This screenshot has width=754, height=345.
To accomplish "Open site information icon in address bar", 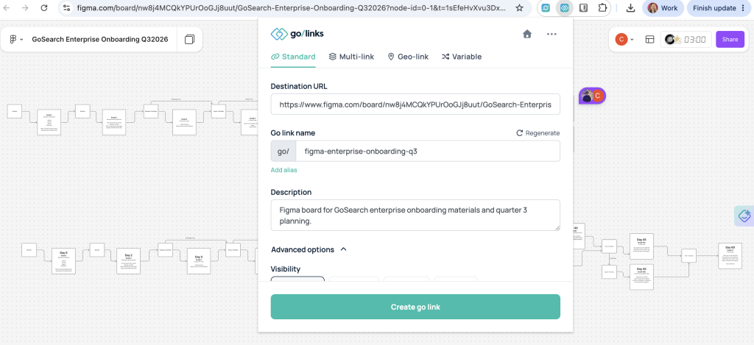I will click(x=67, y=7).
